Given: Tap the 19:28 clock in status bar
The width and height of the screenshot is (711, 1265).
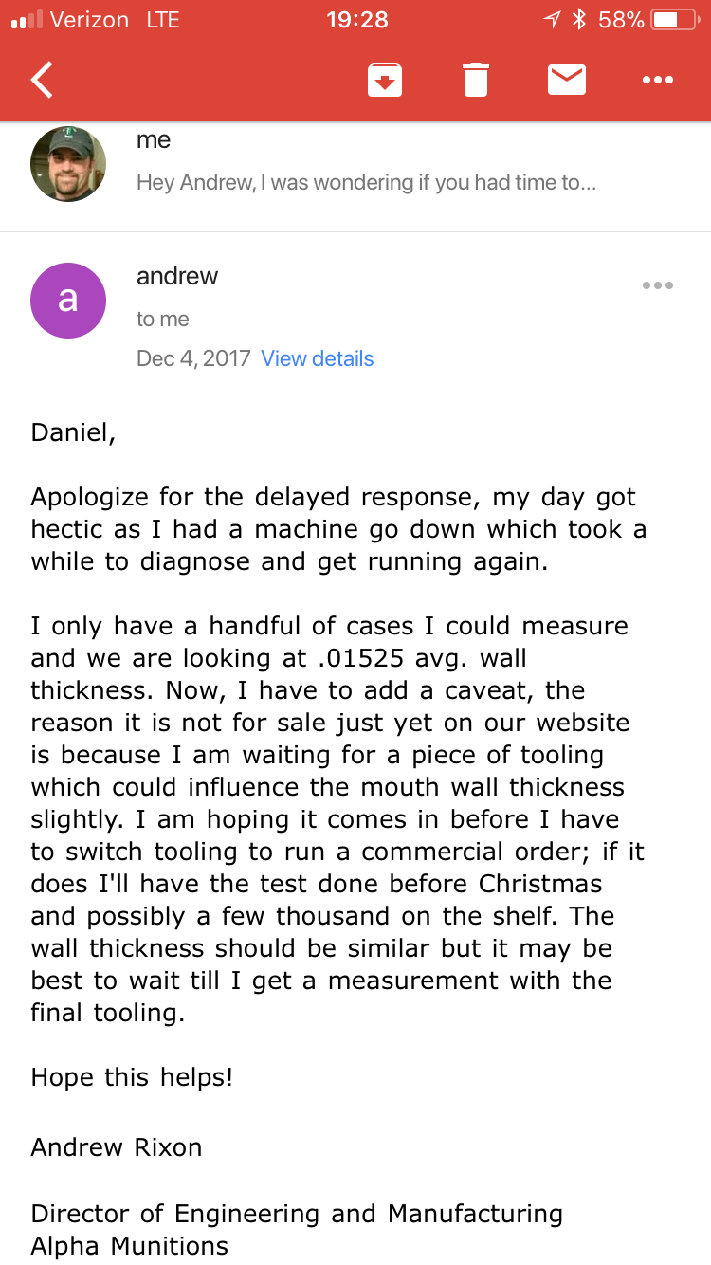Looking at the screenshot, I should [x=356, y=20].
